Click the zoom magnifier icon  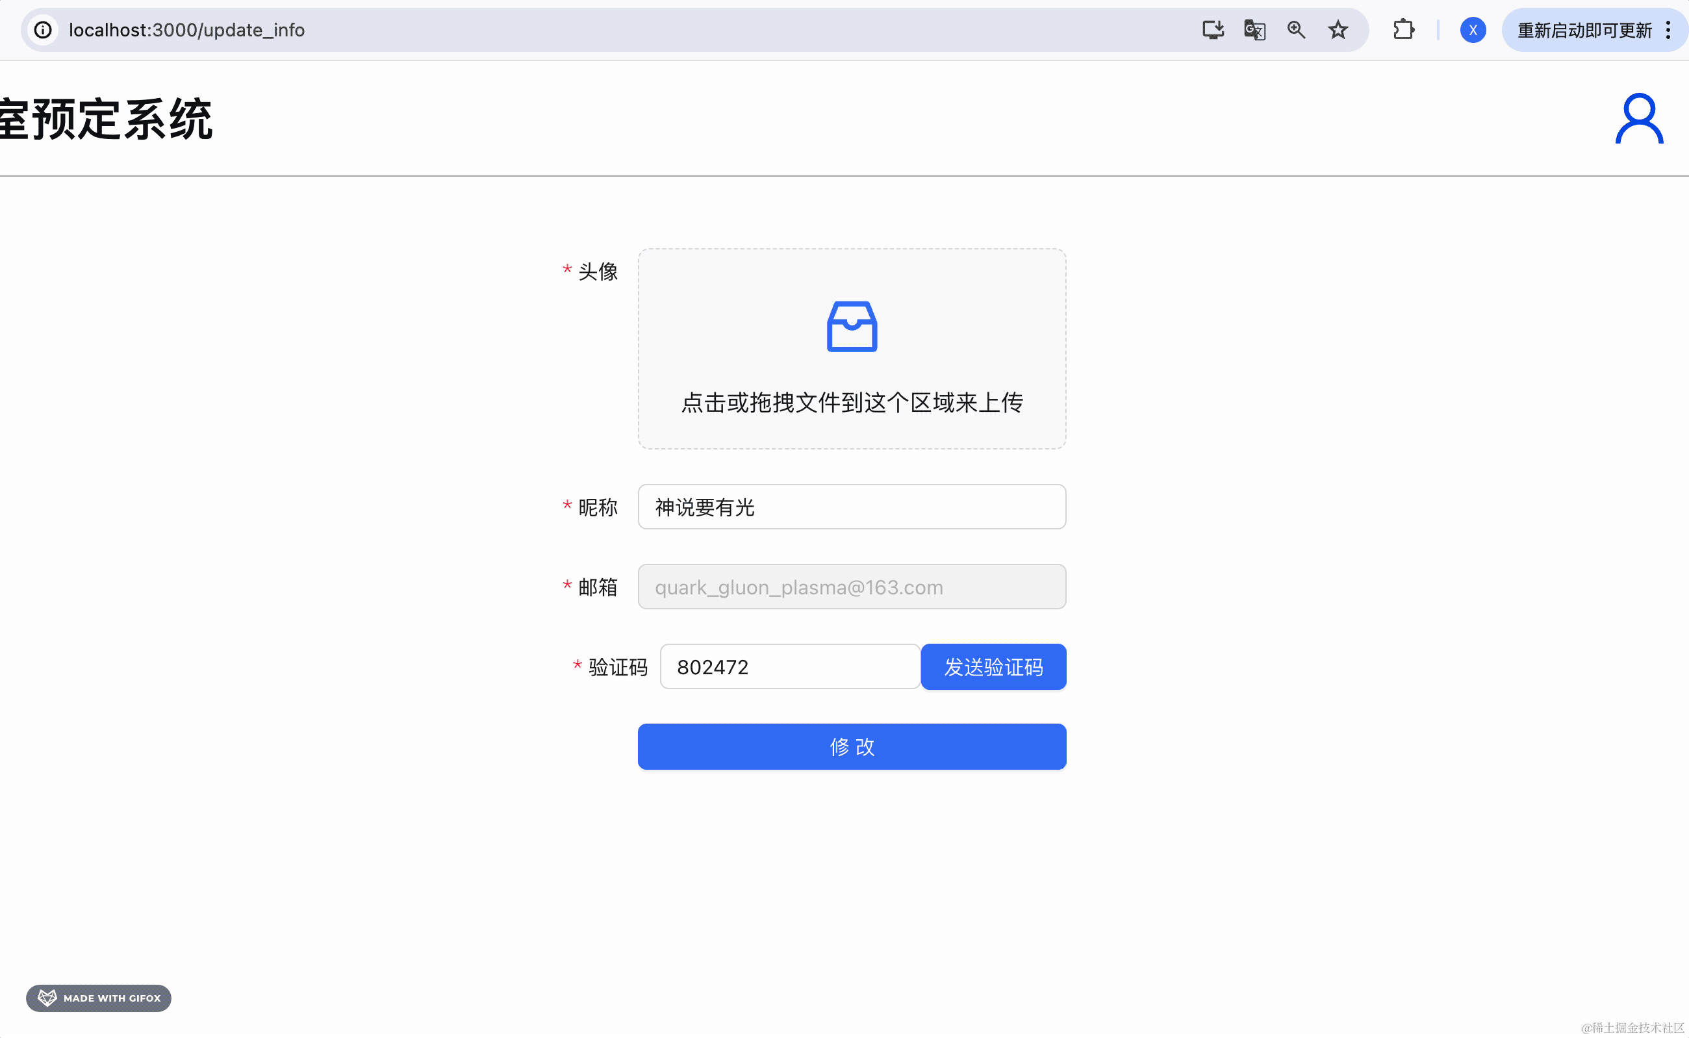(x=1295, y=31)
